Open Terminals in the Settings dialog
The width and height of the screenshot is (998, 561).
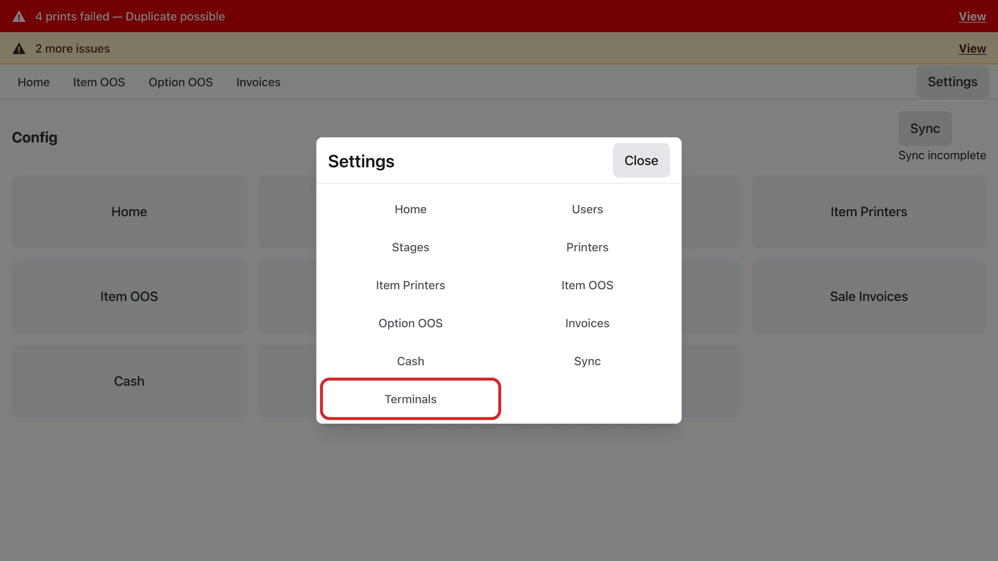coord(410,399)
